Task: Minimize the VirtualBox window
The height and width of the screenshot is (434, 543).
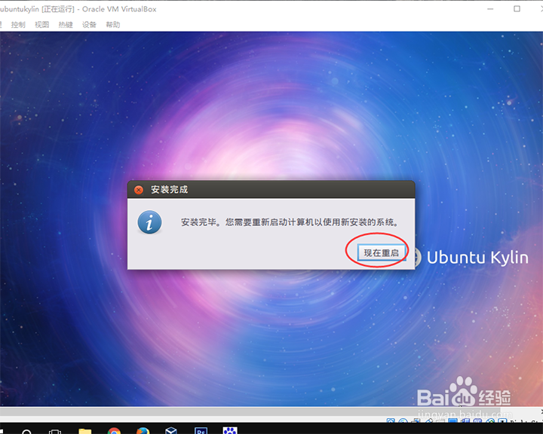Action: point(490,9)
